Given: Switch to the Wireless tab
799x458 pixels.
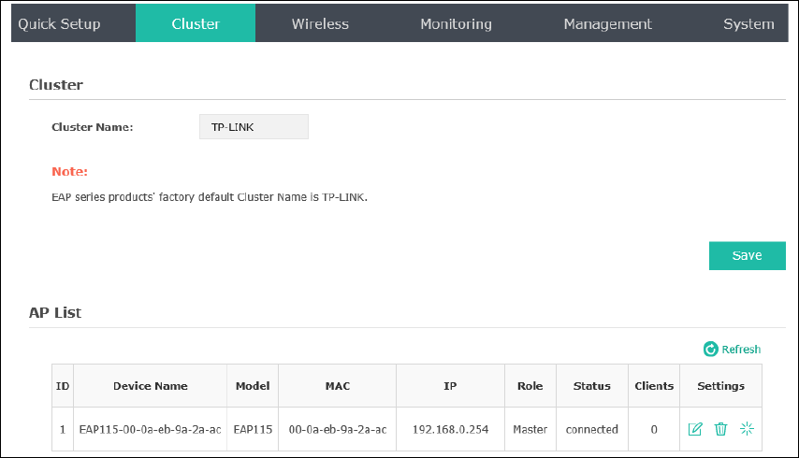Looking at the screenshot, I should pos(320,23).
